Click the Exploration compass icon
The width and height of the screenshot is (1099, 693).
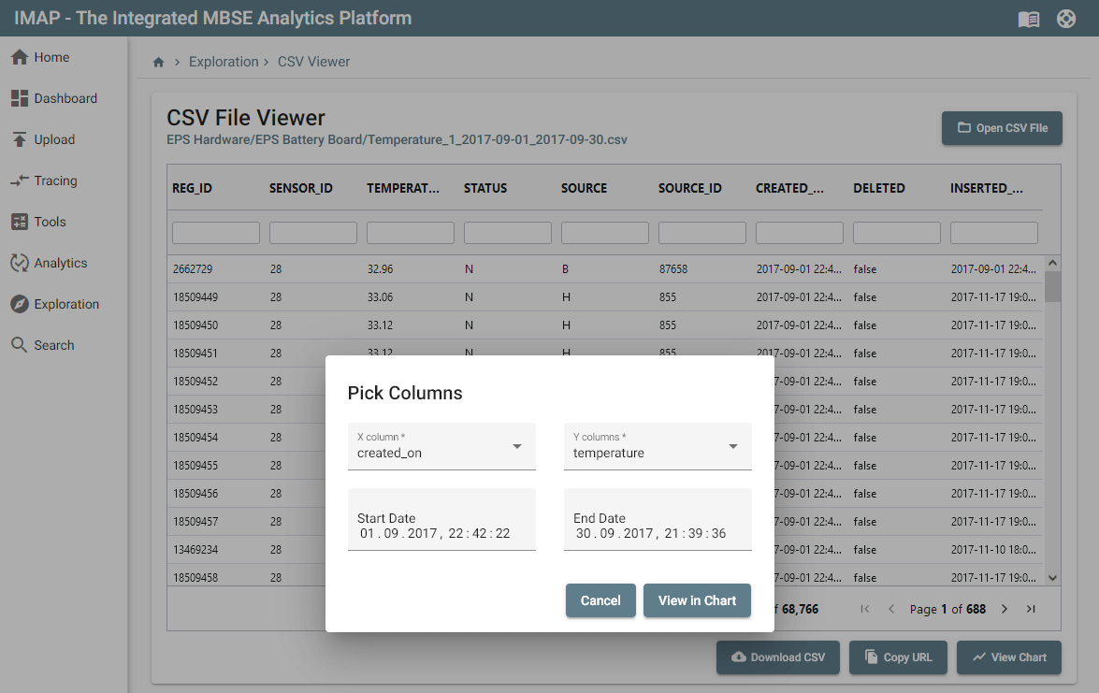click(x=20, y=304)
